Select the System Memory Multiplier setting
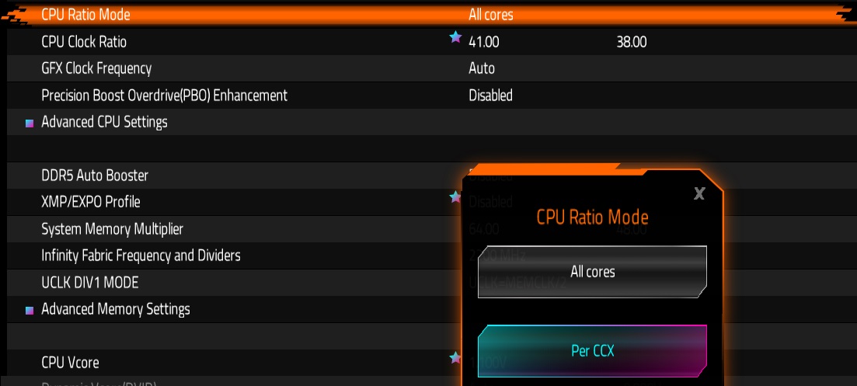 [x=112, y=229]
